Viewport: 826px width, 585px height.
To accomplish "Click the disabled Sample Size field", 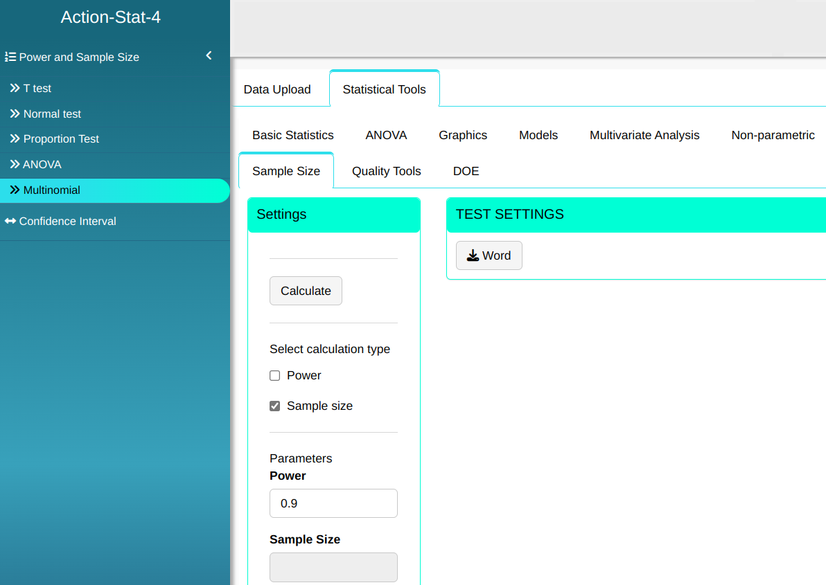I will [x=333, y=567].
